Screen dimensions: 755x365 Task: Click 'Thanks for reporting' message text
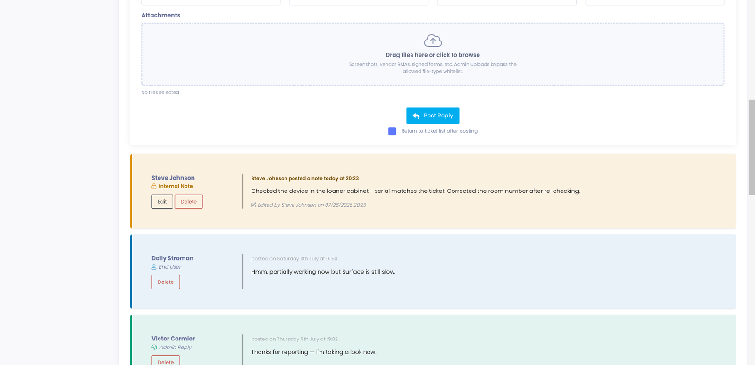pos(314,352)
